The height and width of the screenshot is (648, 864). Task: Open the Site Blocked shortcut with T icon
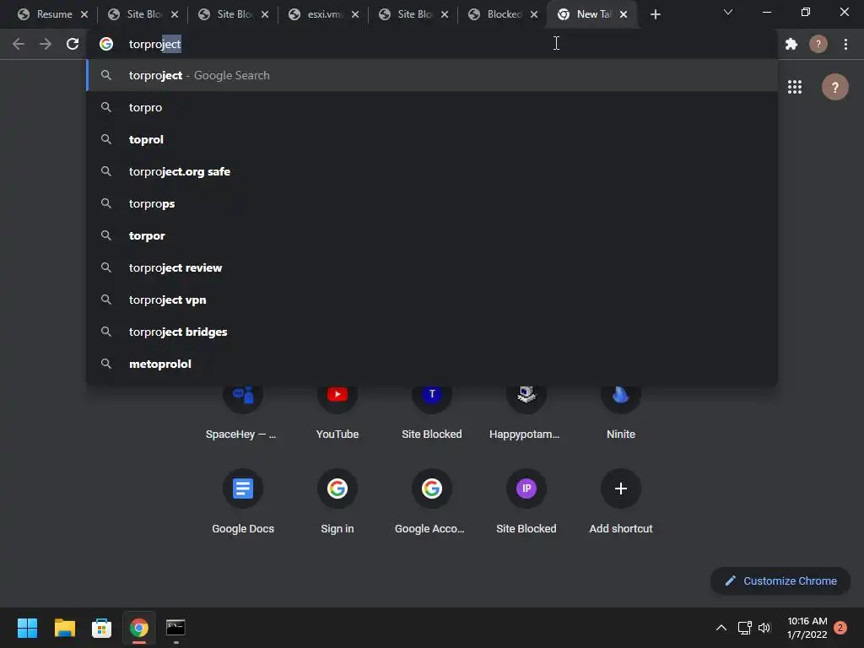click(x=432, y=410)
